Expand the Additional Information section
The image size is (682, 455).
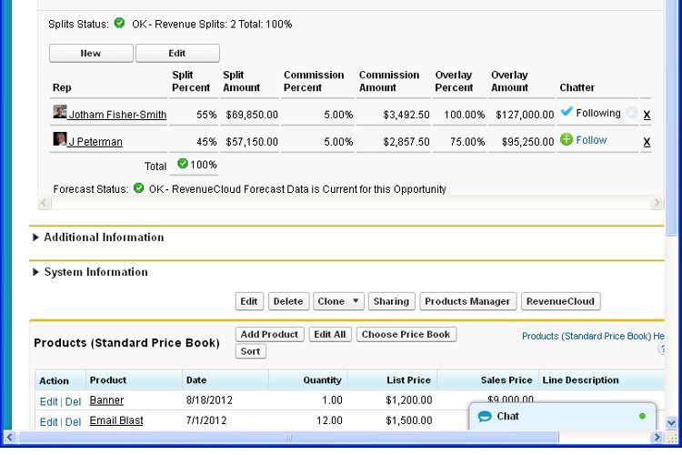(36, 238)
